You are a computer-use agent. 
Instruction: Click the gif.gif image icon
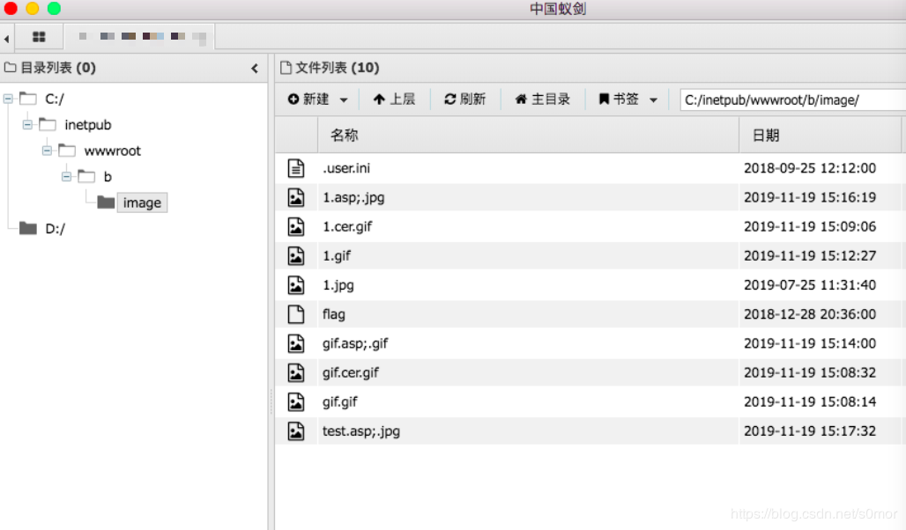[x=296, y=401]
